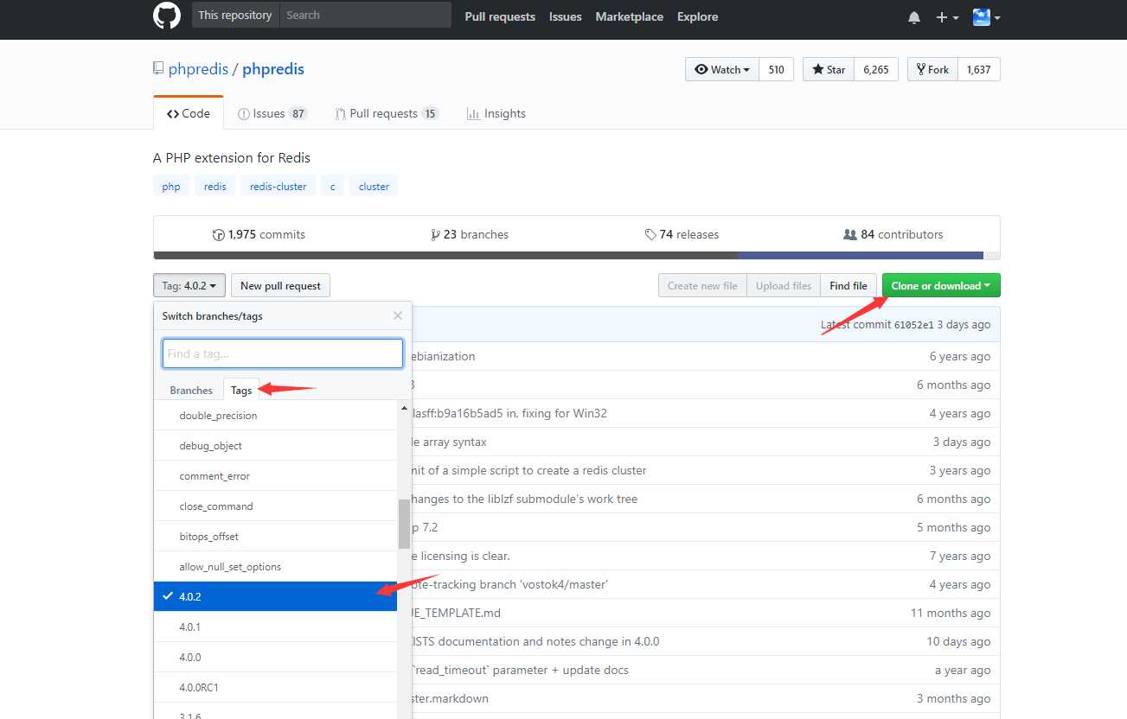Click the language breakdown color bar
The width and height of the screenshot is (1127, 719).
(x=577, y=256)
